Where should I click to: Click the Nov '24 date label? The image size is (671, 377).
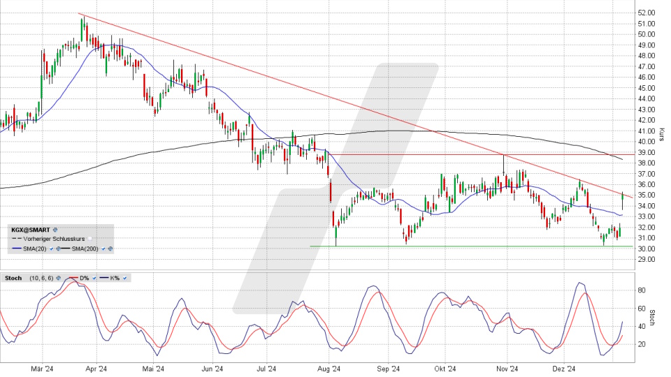(x=507, y=369)
